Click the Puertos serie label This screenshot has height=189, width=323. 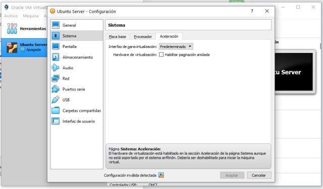(x=74, y=89)
